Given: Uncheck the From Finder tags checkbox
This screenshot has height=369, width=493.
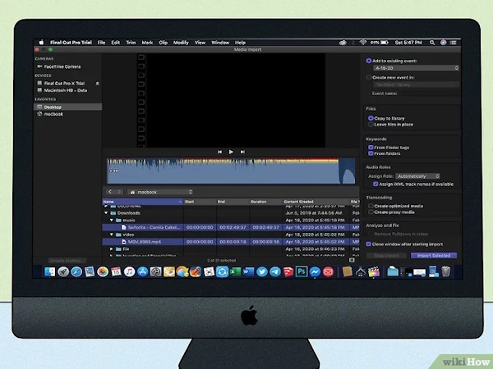Looking at the screenshot, I should (371, 147).
